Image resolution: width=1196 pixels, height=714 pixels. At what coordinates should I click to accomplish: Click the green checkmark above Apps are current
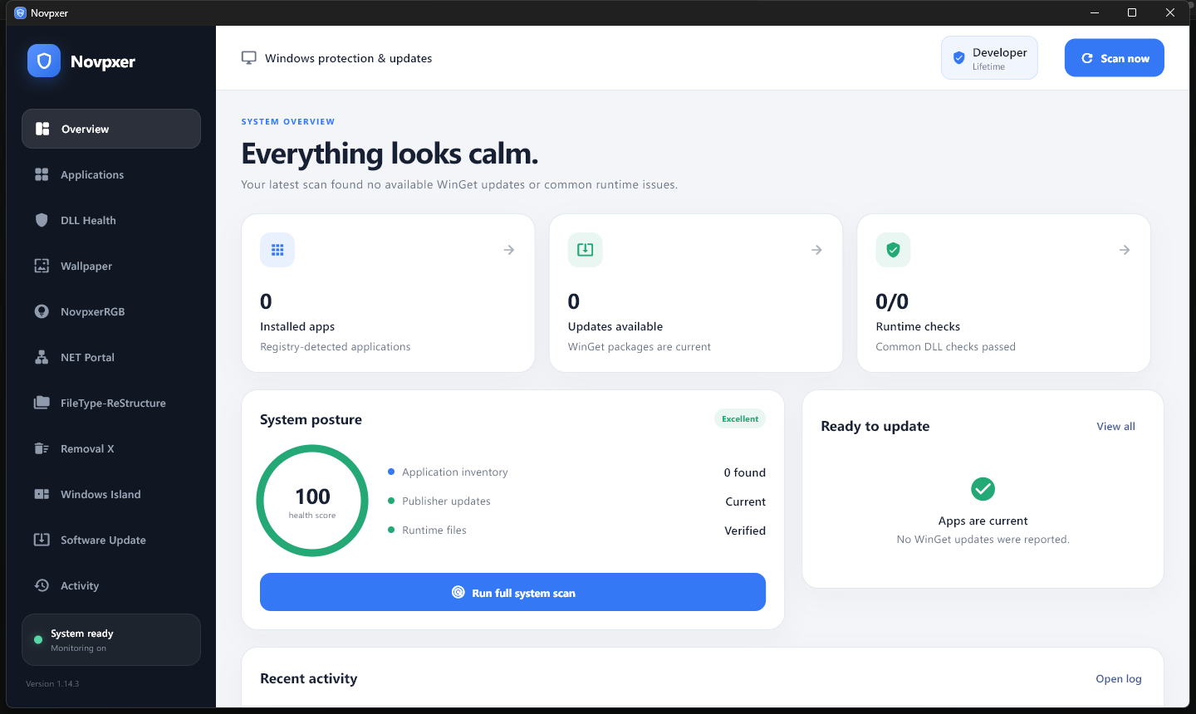coord(983,489)
